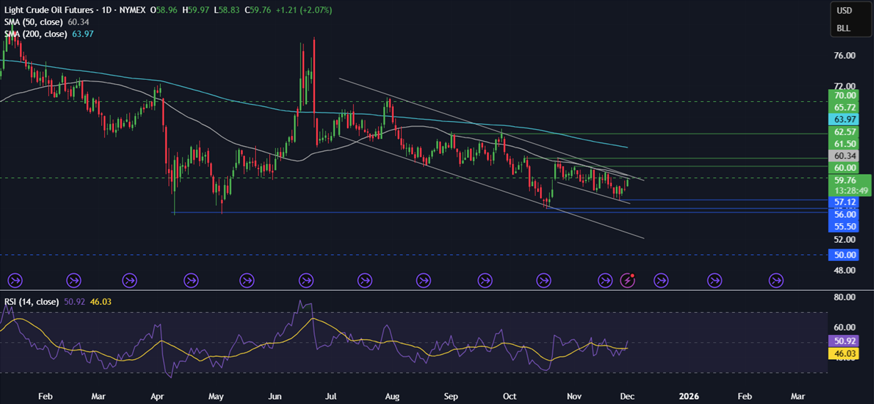Select the SMA (50, close) indicator legend

point(34,22)
